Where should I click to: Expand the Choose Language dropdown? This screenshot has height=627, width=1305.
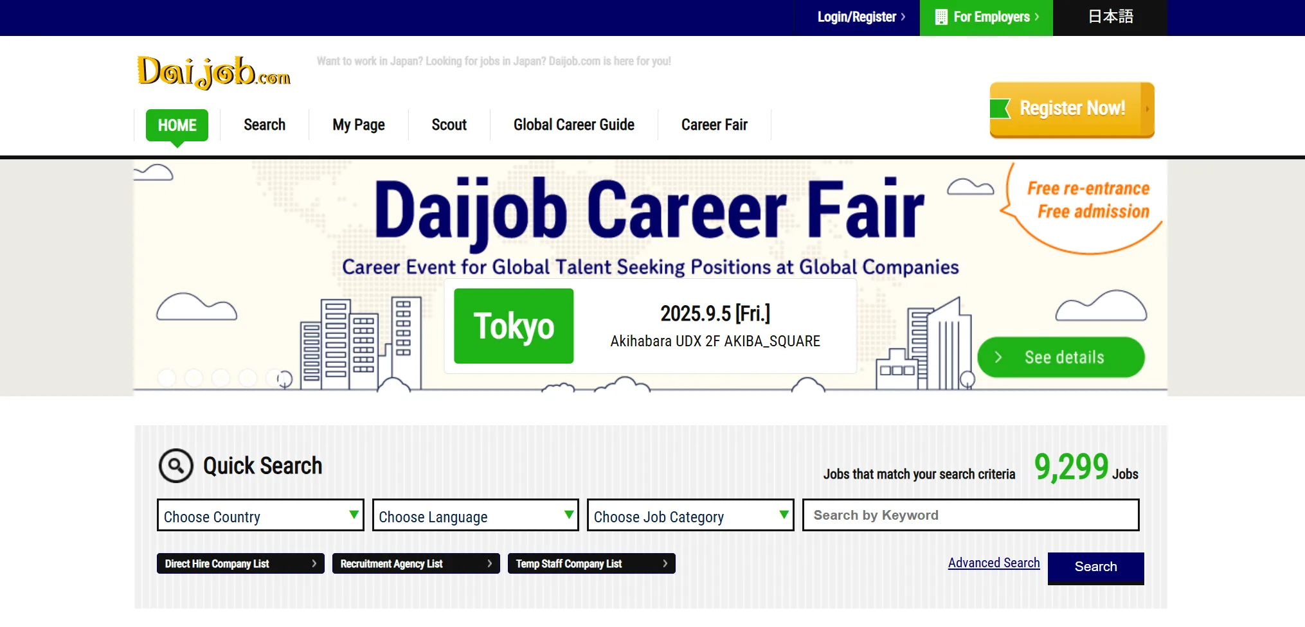476,515
